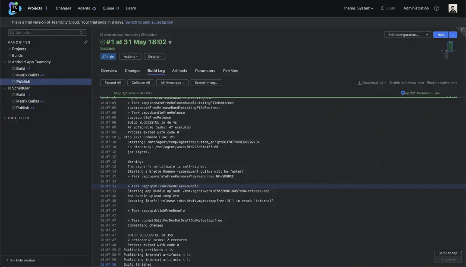Click Step 1/2: Gradle timeline label
Screen dimensions: 466x267
click(133, 93)
